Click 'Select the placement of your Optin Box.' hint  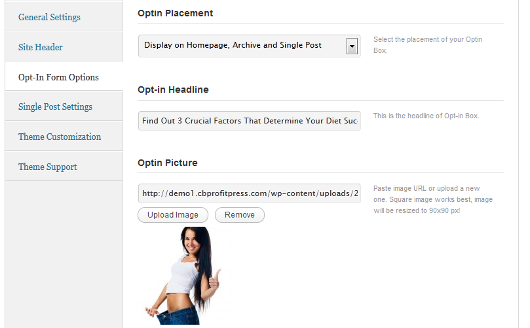[x=428, y=45]
